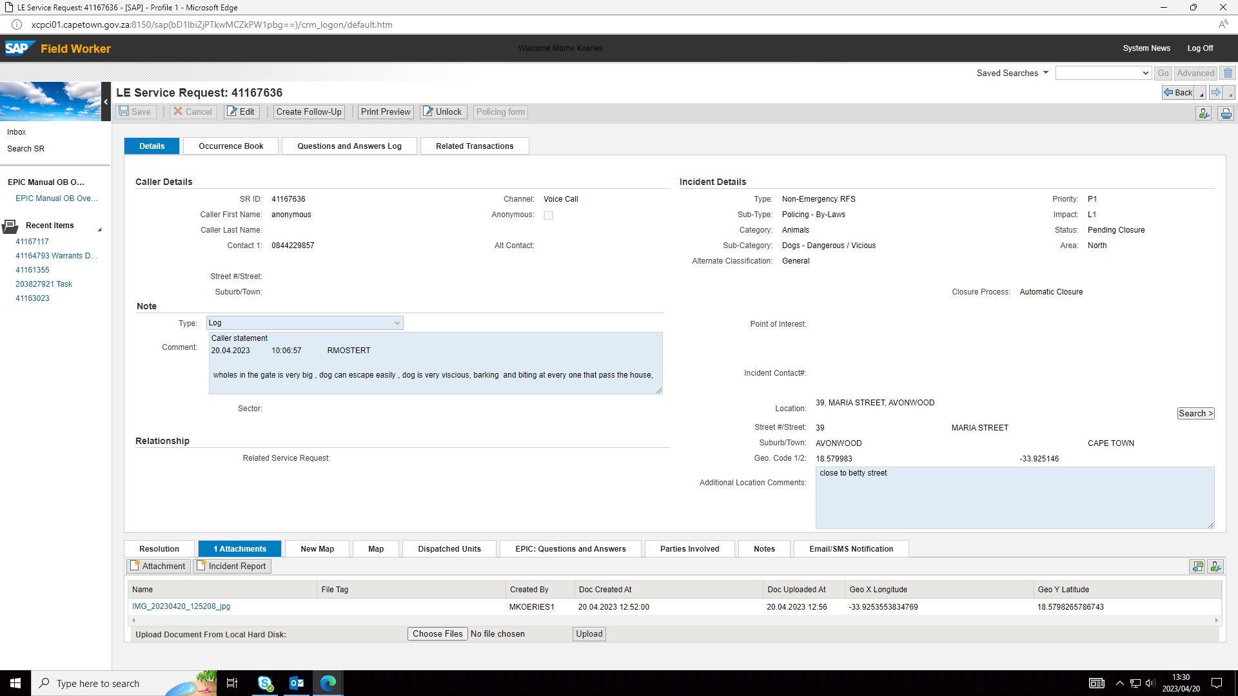The height and width of the screenshot is (696, 1238).
Task: Click Cancel in the toolbar
Action: pyautogui.click(x=193, y=111)
